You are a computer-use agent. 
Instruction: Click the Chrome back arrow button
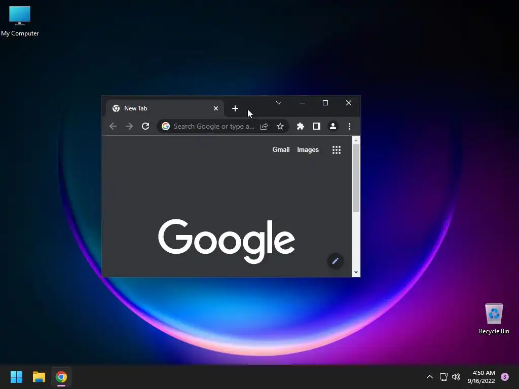point(113,126)
